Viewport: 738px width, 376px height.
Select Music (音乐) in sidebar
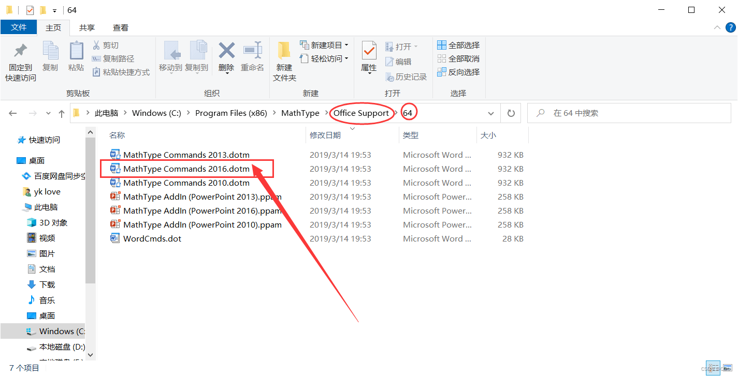click(41, 300)
